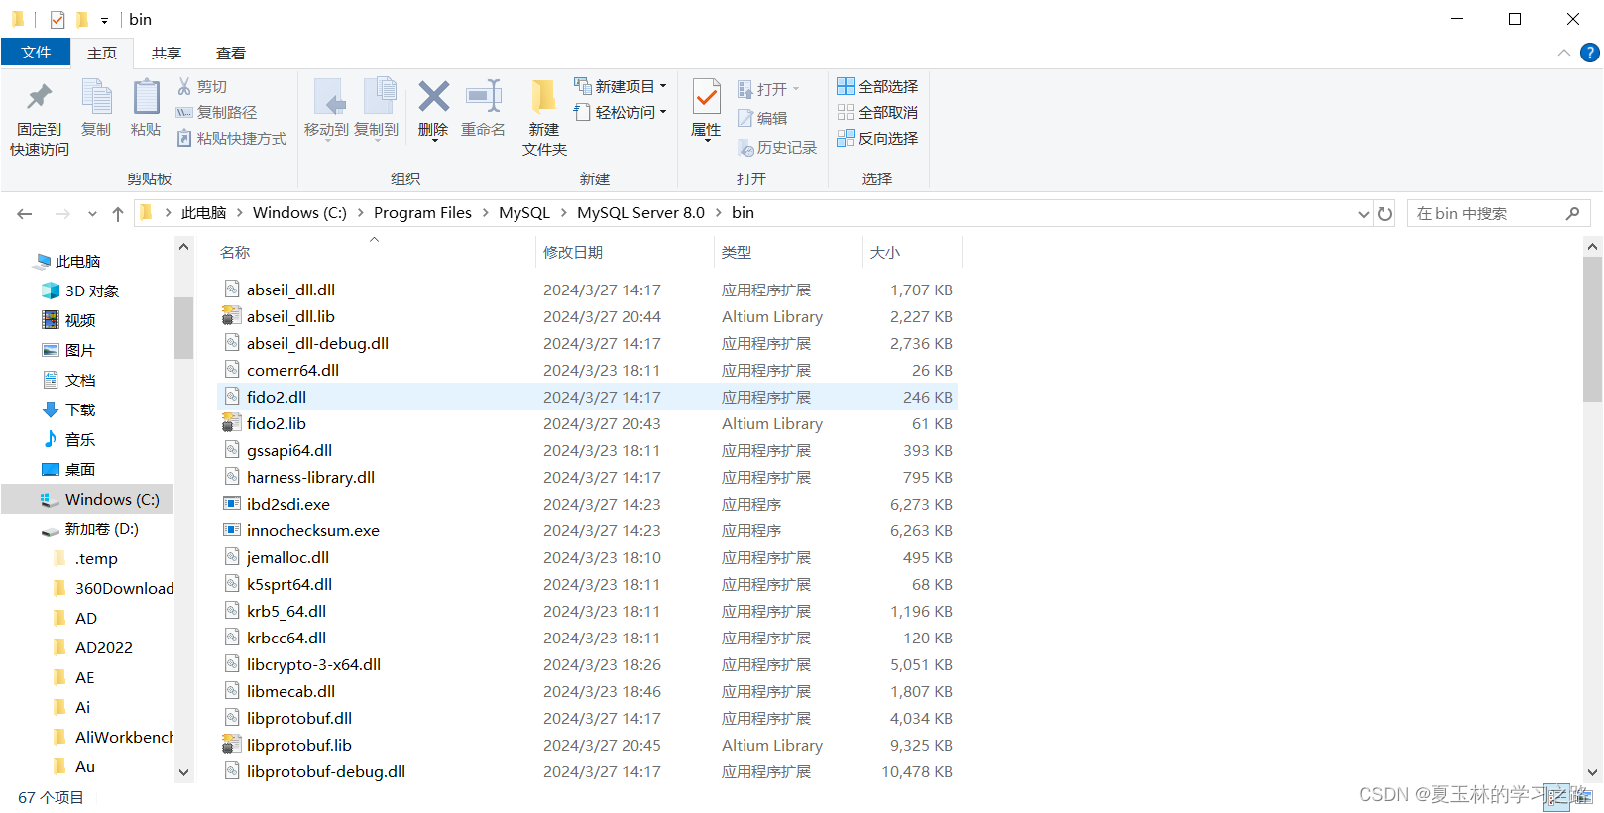Click the Pin to Quick access icon
This screenshot has height=813, width=1604.
click(40, 97)
